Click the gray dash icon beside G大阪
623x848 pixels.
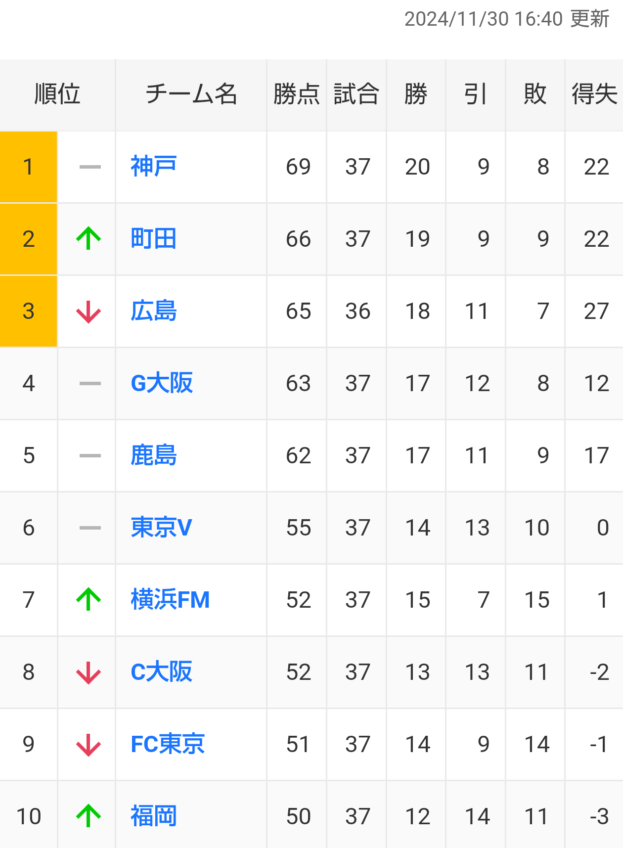point(90,384)
